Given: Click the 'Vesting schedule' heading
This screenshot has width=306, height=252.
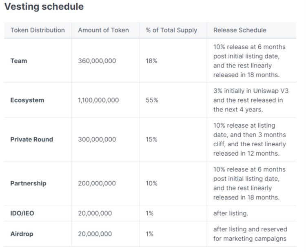Looking at the screenshot, I should point(44,7).
